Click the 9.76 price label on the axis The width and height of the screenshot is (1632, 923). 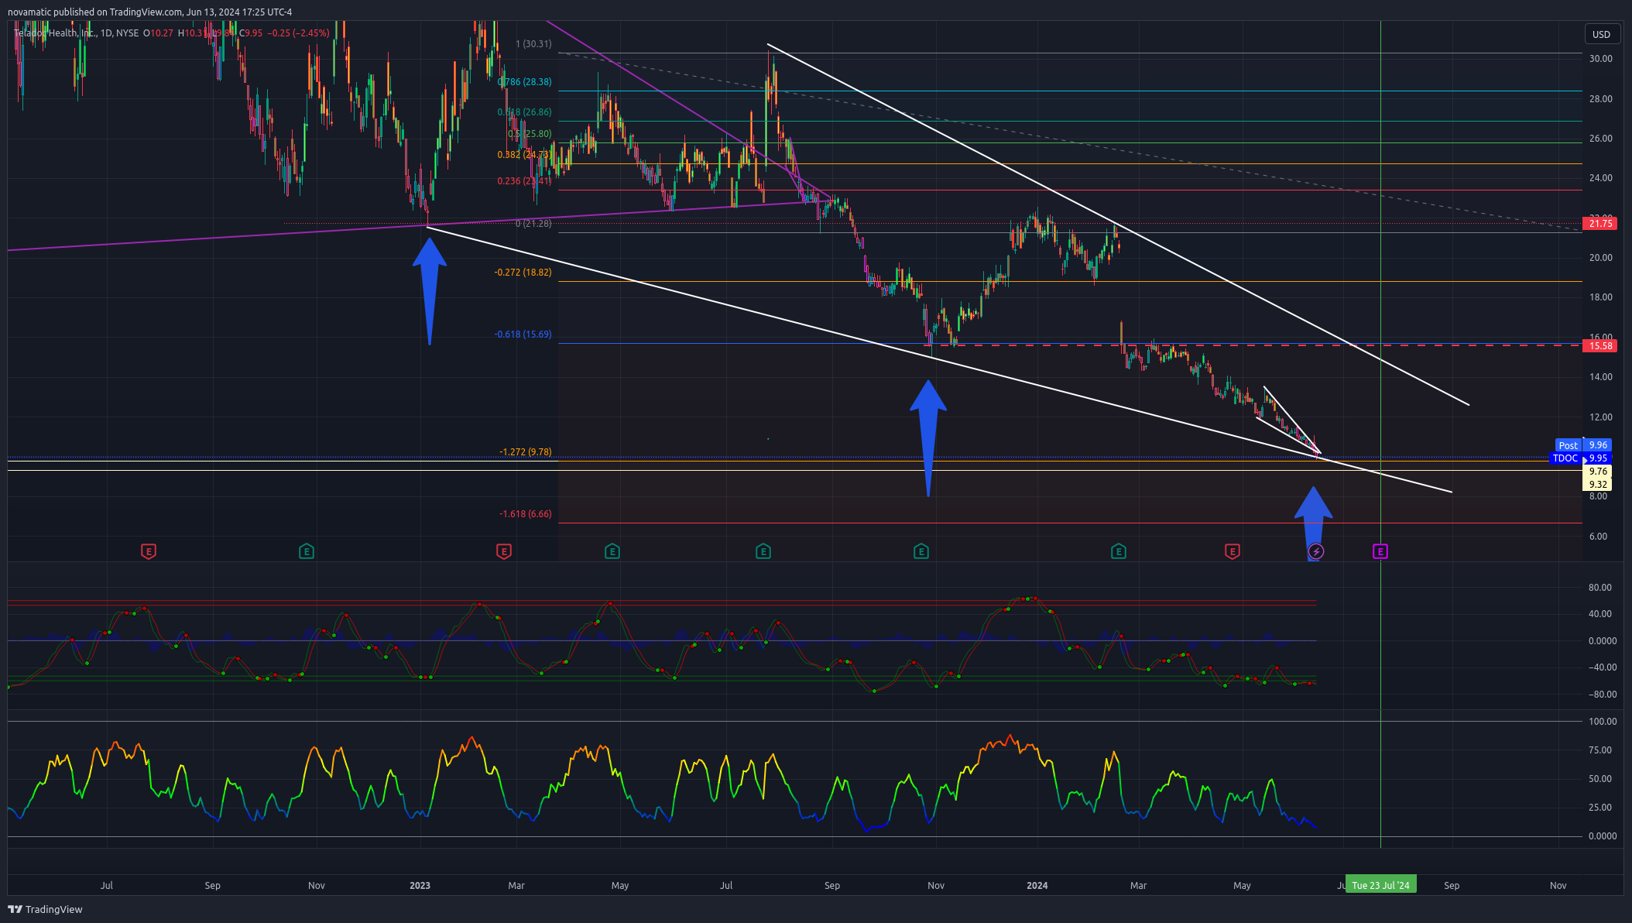pos(1598,472)
